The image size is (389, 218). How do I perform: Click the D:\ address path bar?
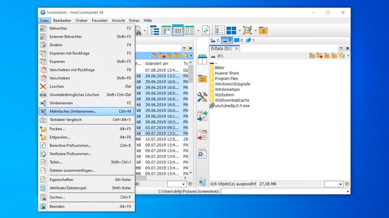coord(259,56)
